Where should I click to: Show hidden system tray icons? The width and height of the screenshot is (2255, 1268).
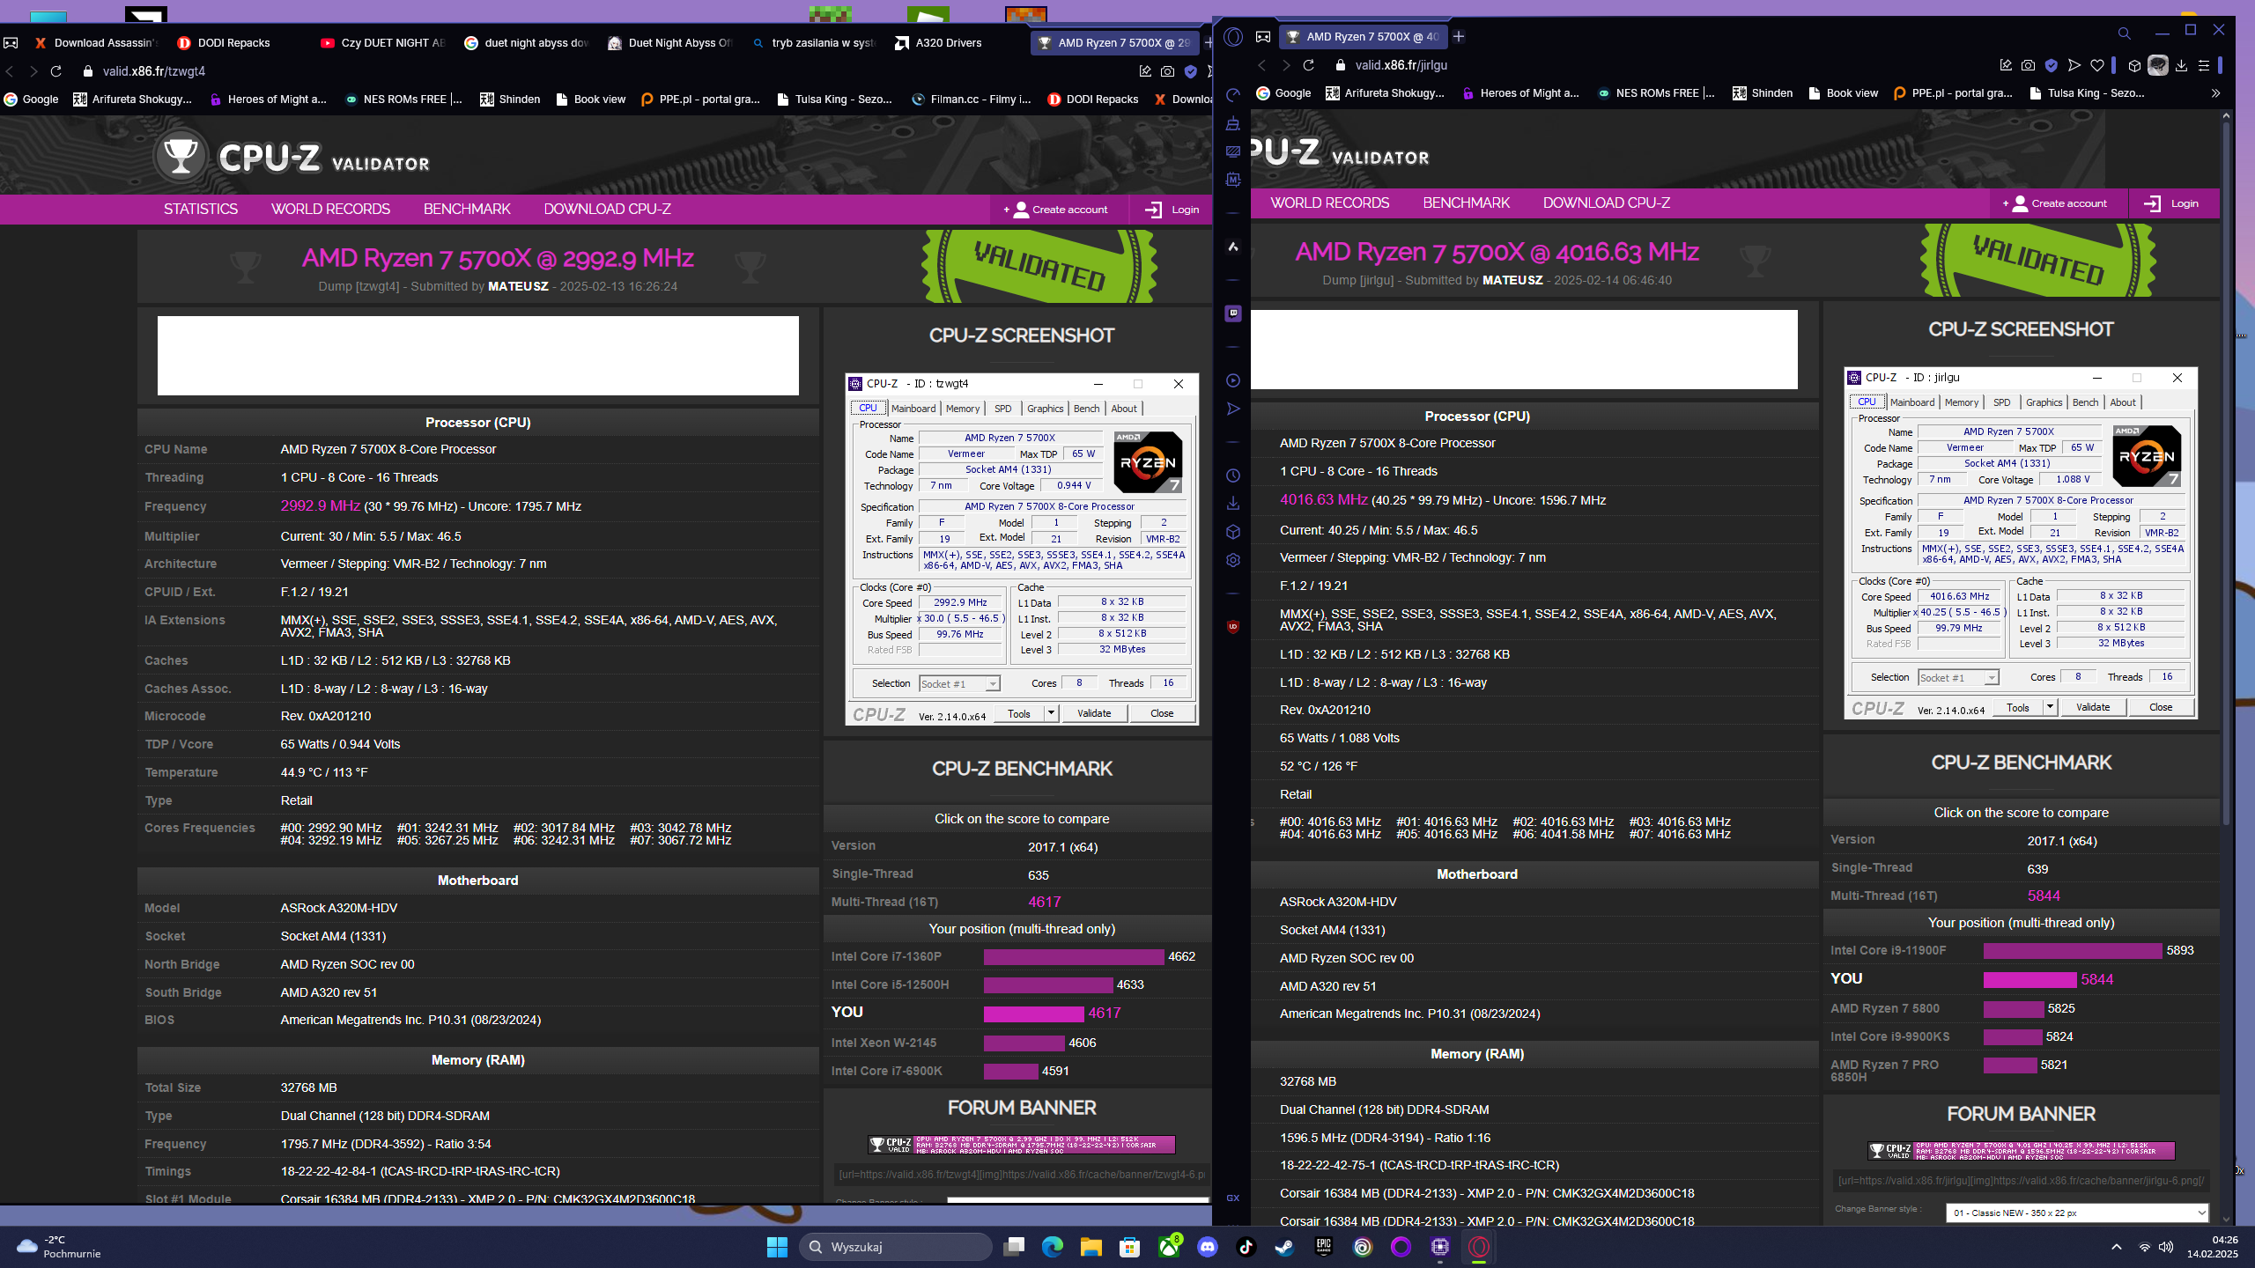point(2116,1247)
